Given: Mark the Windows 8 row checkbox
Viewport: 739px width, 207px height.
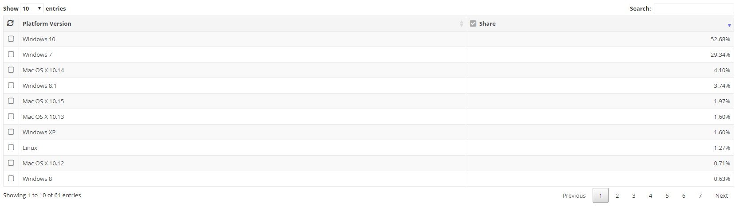Looking at the screenshot, I should pyautogui.click(x=11, y=179).
